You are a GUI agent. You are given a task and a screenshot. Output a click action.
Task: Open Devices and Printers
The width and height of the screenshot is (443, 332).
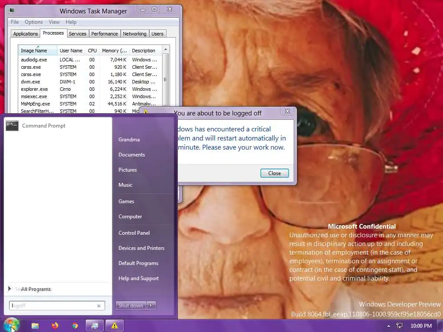point(141,248)
